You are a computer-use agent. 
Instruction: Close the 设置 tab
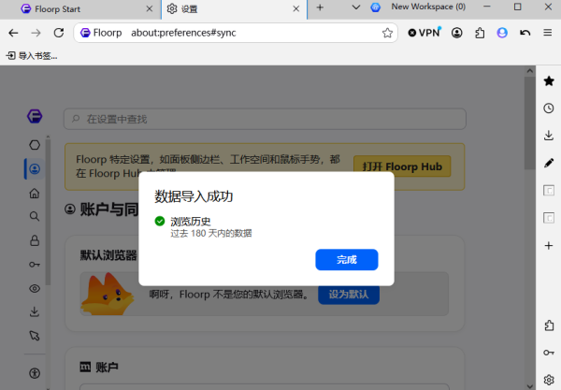click(295, 9)
